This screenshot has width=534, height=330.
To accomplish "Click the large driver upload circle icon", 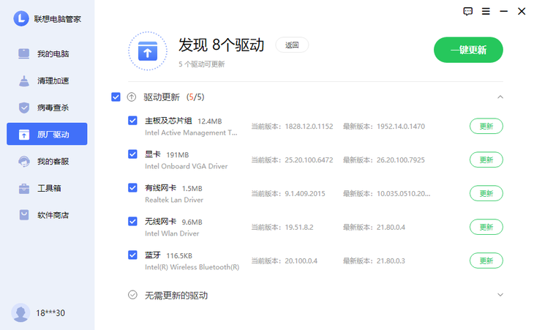I will tap(148, 50).
